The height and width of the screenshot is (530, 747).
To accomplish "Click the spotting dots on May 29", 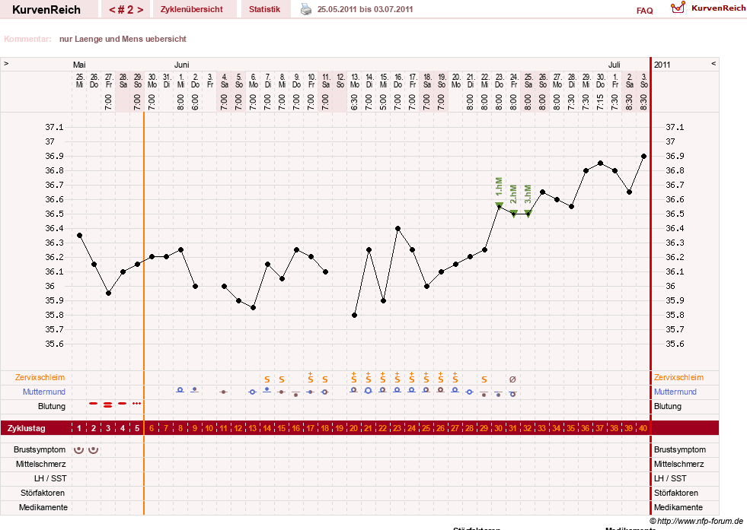I will coord(137,404).
